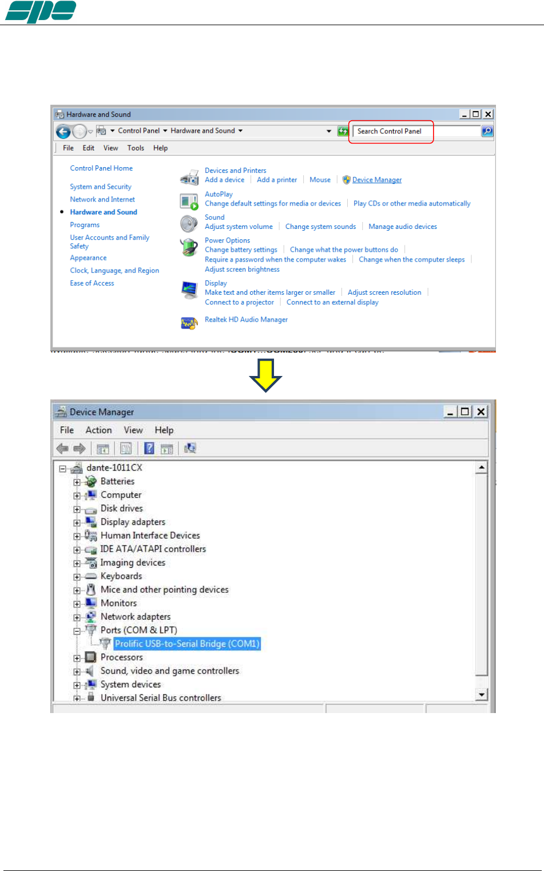The image size is (544, 871).
Task: Open the dropdown arrow after Hardware and Sound breadcrumb
Action: pos(240,131)
